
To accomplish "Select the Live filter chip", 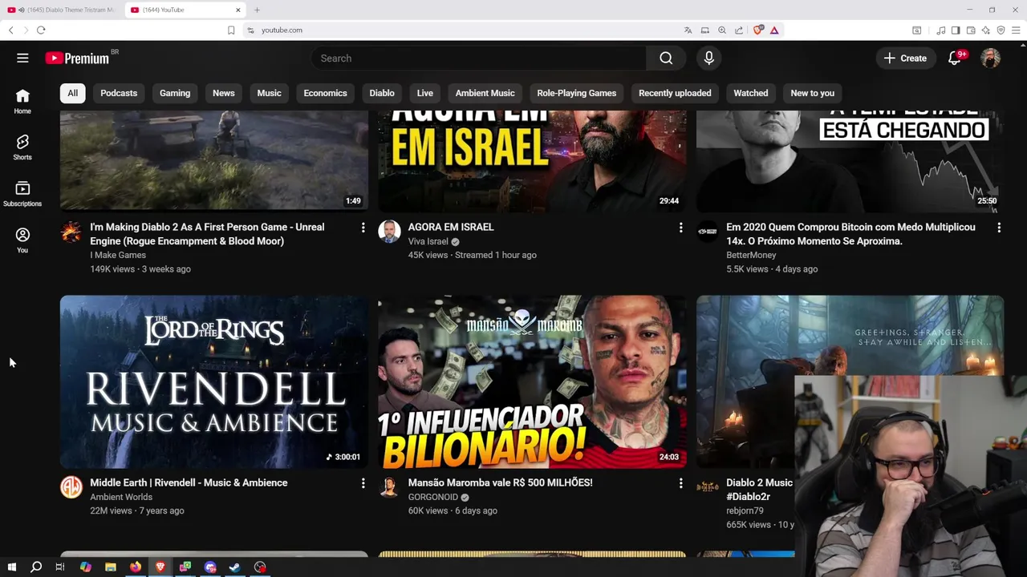I will click(x=425, y=93).
